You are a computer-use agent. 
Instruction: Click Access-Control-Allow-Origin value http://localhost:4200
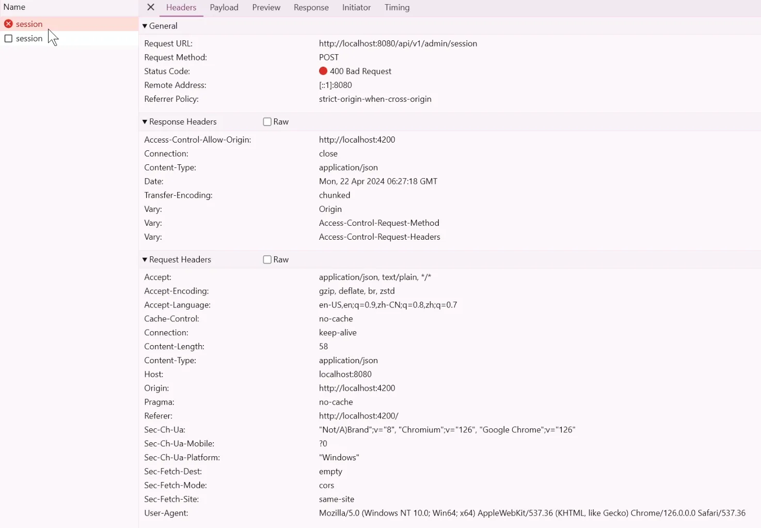(357, 140)
